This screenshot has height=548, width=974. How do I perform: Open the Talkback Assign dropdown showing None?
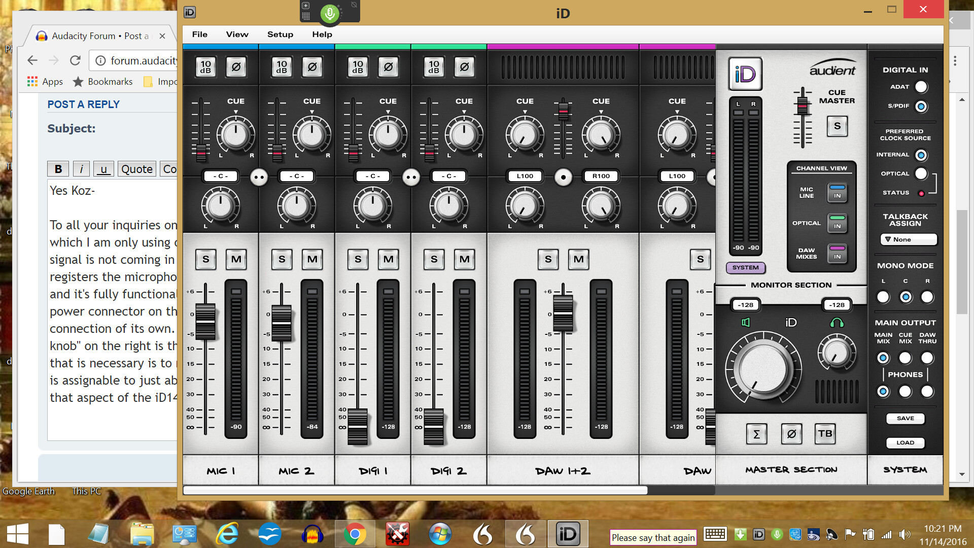[908, 239]
